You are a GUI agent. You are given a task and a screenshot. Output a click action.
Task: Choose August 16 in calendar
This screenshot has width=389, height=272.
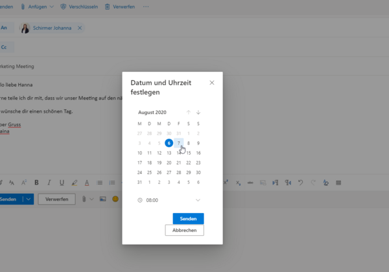click(x=198, y=153)
